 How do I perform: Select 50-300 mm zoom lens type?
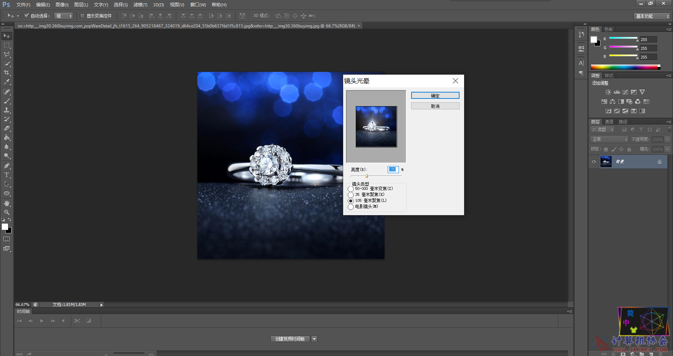coord(351,189)
